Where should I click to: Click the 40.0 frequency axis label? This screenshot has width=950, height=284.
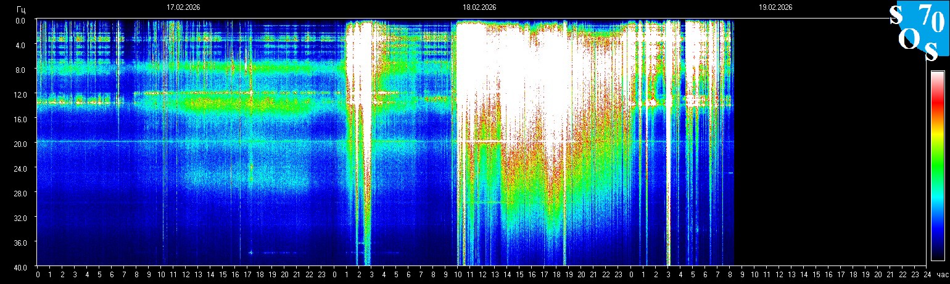pyautogui.click(x=20, y=267)
